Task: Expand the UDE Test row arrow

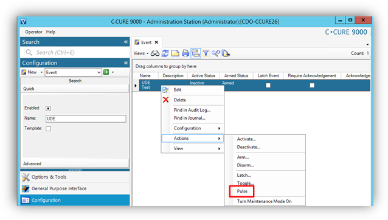Action: coord(136,86)
